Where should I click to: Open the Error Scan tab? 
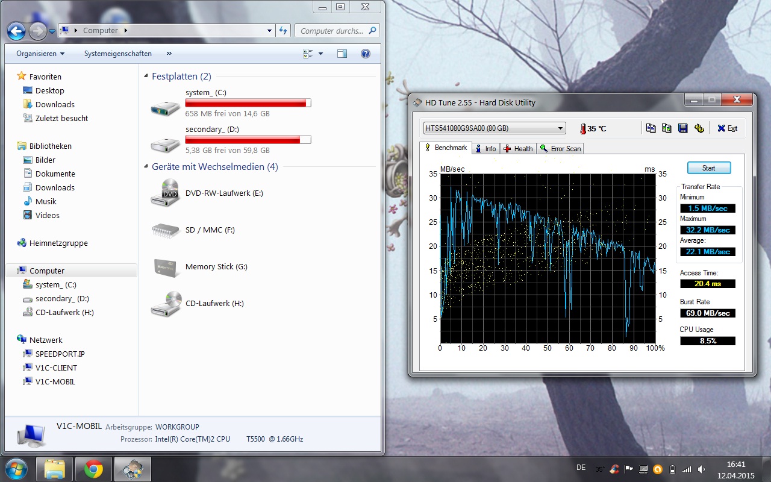(560, 148)
